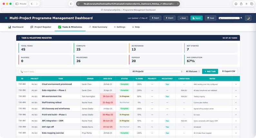Switch to the Project Register tab
256x138 pixels.
[x=41, y=27]
